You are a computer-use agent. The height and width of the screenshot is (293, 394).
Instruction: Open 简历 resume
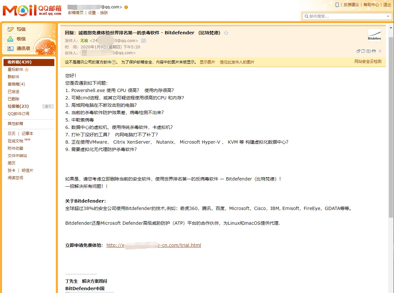click(12, 163)
